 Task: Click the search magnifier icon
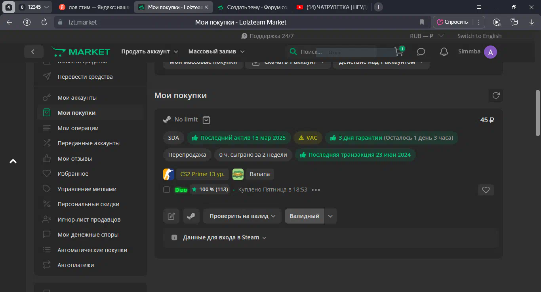pyautogui.click(x=293, y=52)
